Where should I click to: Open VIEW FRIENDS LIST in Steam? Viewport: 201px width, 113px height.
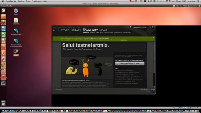(x=145, y=90)
